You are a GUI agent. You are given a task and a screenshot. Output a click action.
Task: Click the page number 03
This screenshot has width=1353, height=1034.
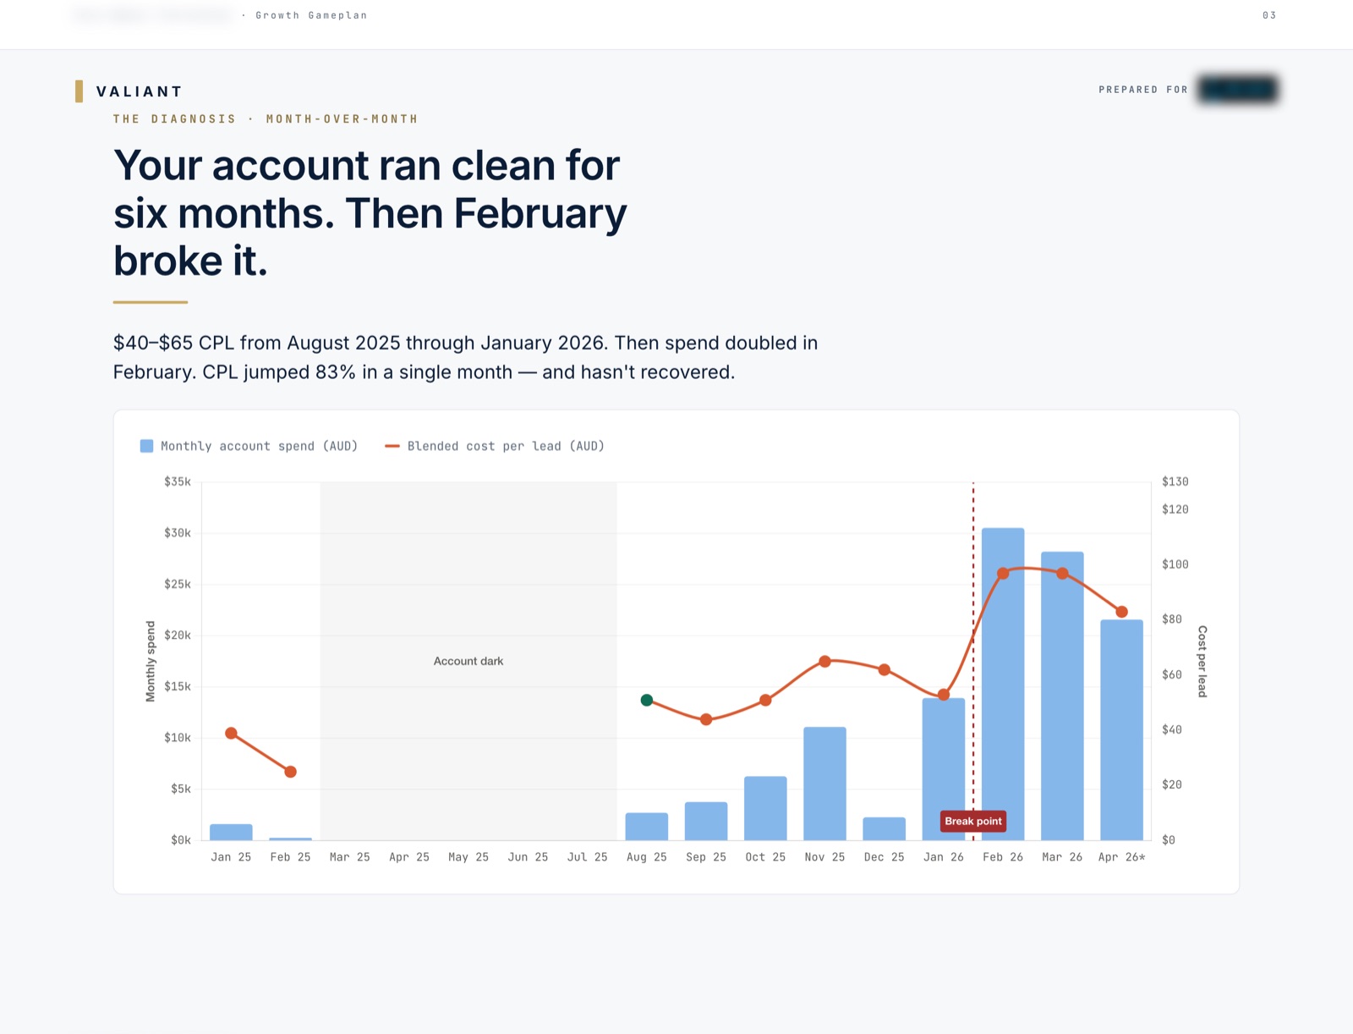tap(1269, 15)
